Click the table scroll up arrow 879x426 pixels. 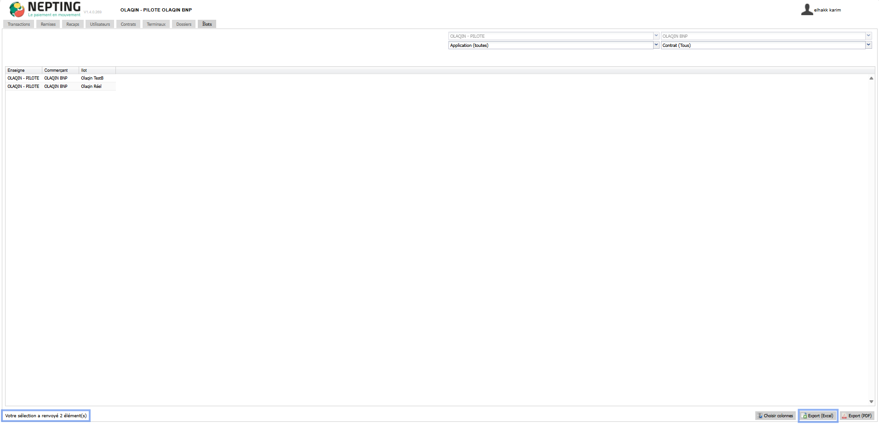(871, 78)
